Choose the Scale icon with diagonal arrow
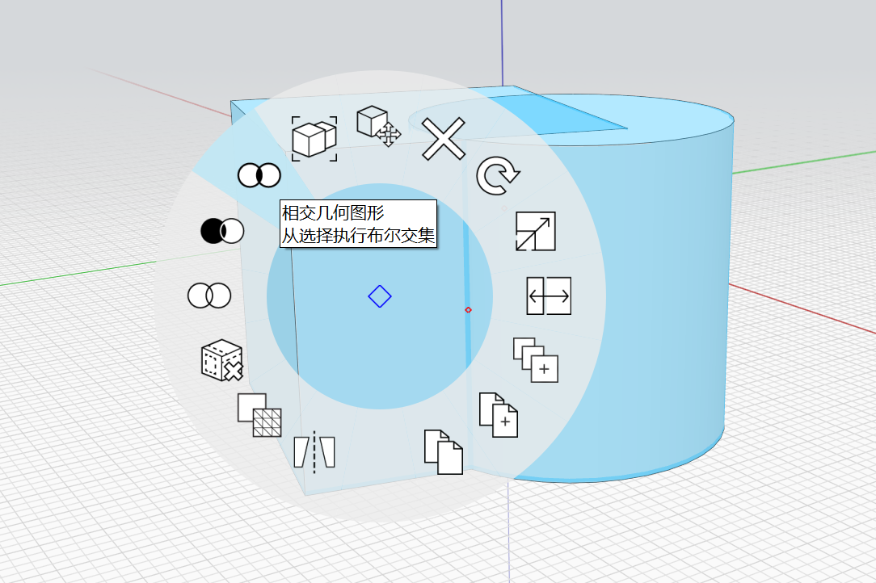The width and height of the screenshot is (876, 583). 535,232
